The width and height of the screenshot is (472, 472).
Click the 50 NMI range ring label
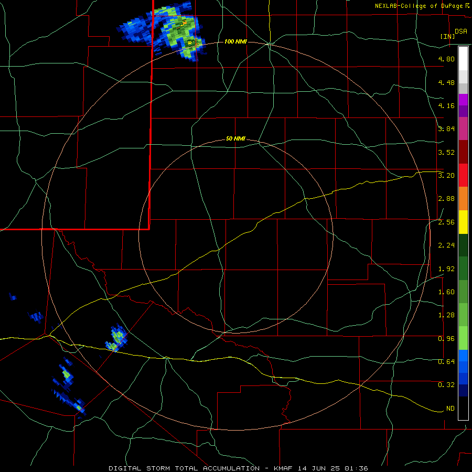(235, 139)
